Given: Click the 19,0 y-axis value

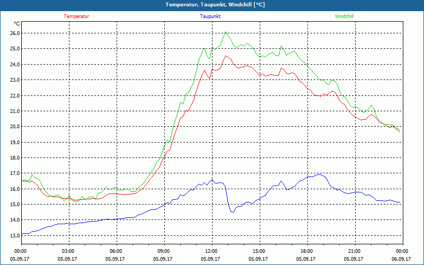Looking at the screenshot, I should click(15, 142).
